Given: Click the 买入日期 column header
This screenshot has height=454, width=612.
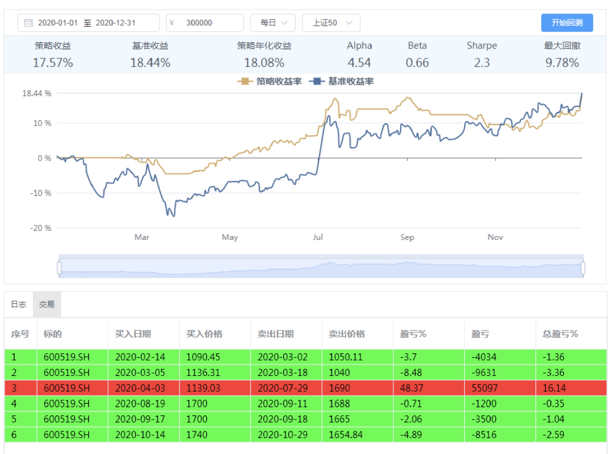Looking at the screenshot, I should pos(133,334).
